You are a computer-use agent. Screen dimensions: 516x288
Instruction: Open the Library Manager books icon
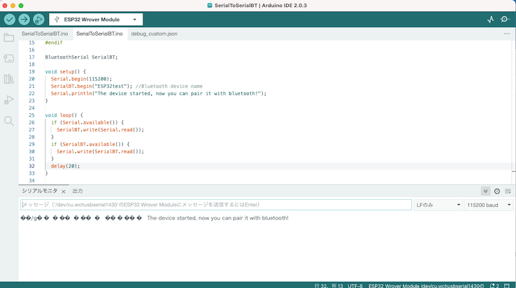tap(9, 79)
